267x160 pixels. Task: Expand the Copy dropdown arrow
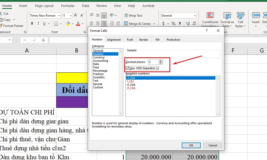coord(14,20)
